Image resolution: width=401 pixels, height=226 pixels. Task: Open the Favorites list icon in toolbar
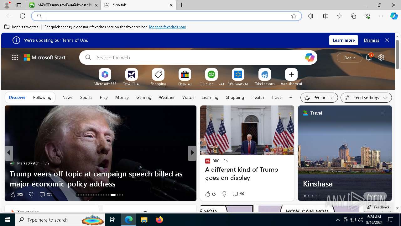(x=340, y=16)
